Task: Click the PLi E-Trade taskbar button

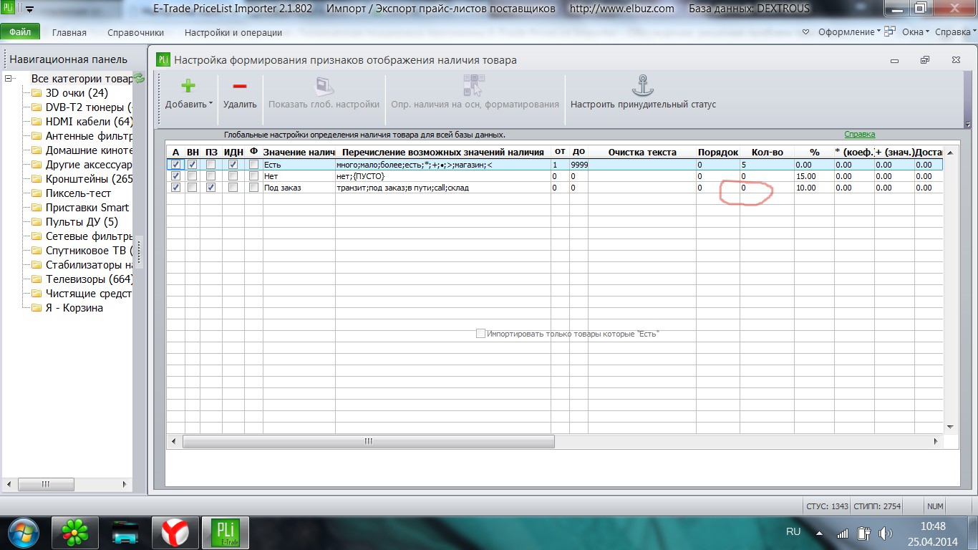Action: click(x=225, y=533)
